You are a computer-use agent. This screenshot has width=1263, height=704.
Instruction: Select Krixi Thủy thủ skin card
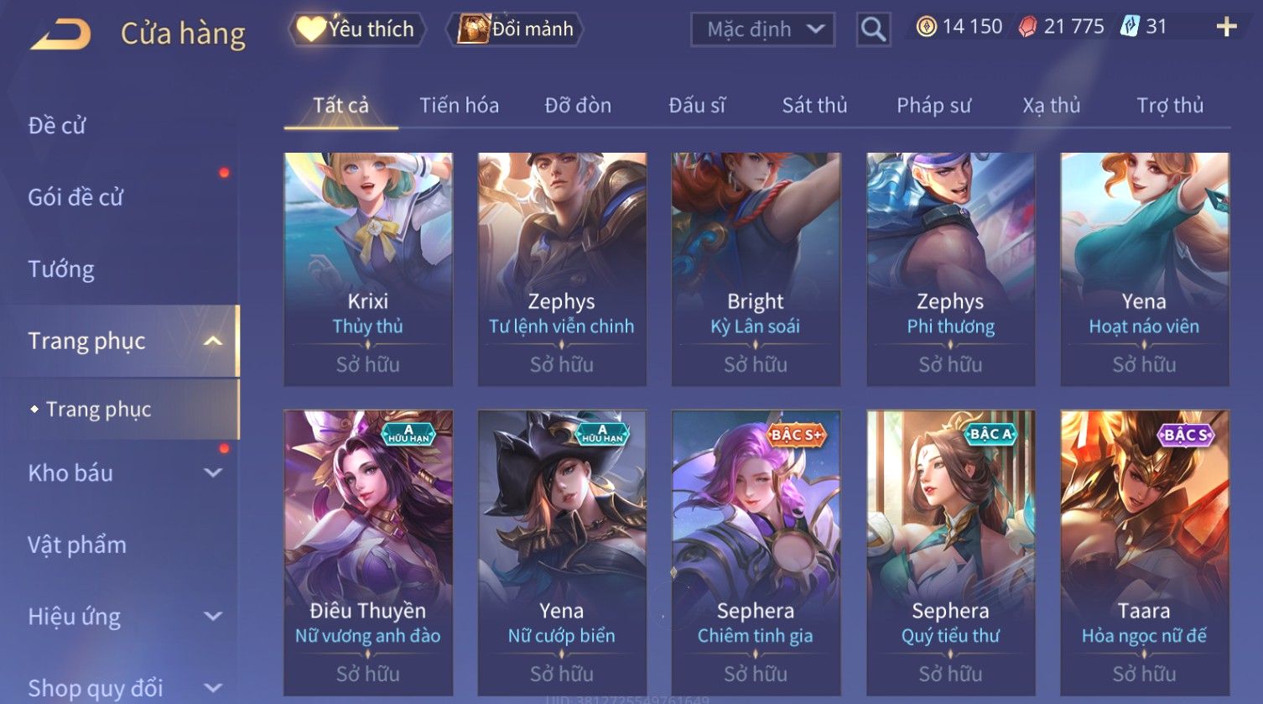[368, 269]
